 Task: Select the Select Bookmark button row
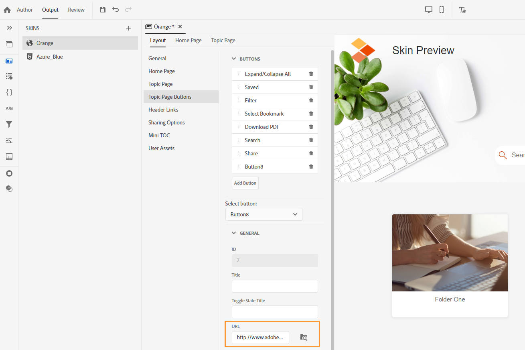click(x=275, y=114)
